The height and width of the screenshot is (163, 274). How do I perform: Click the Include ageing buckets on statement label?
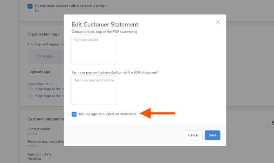coord(107,114)
